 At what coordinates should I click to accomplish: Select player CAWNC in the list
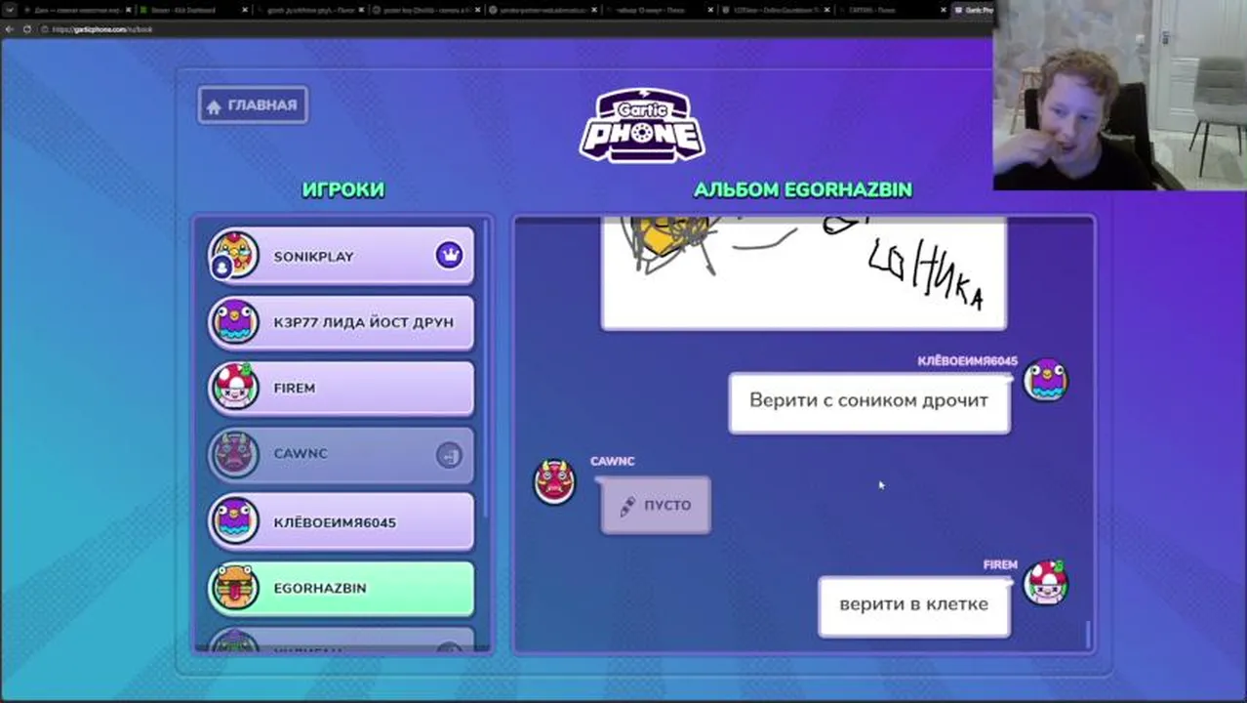pos(341,454)
